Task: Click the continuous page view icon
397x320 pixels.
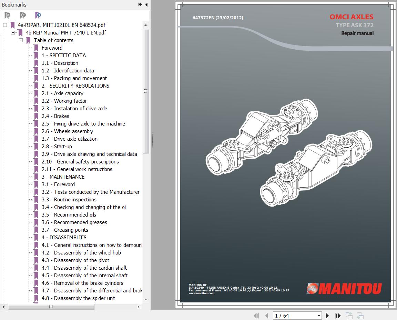Action: (360, 316)
